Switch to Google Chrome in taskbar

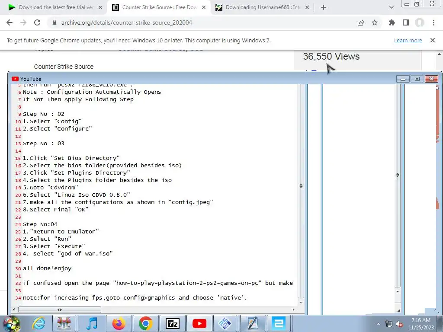tap(145, 323)
